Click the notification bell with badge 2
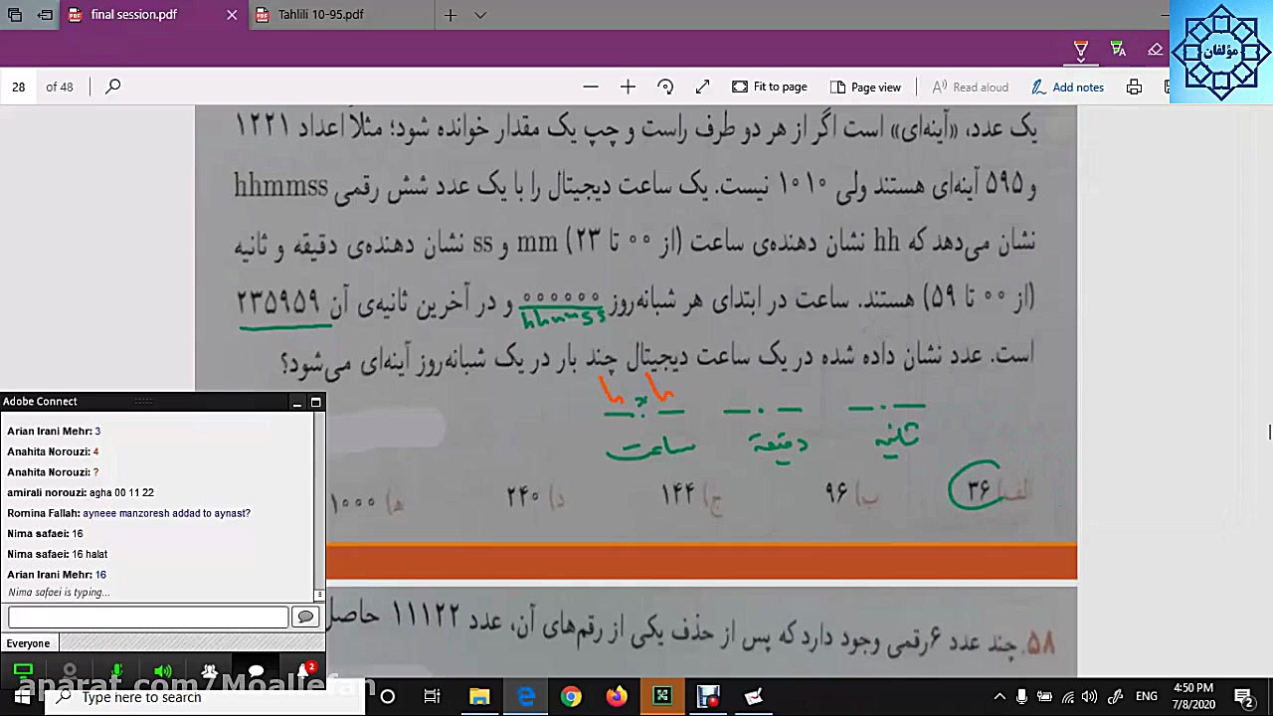The image size is (1273, 716). (x=301, y=669)
